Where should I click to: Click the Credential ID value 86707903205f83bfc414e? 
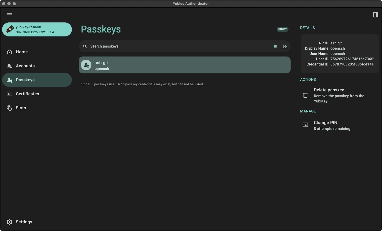coord(352,64)
